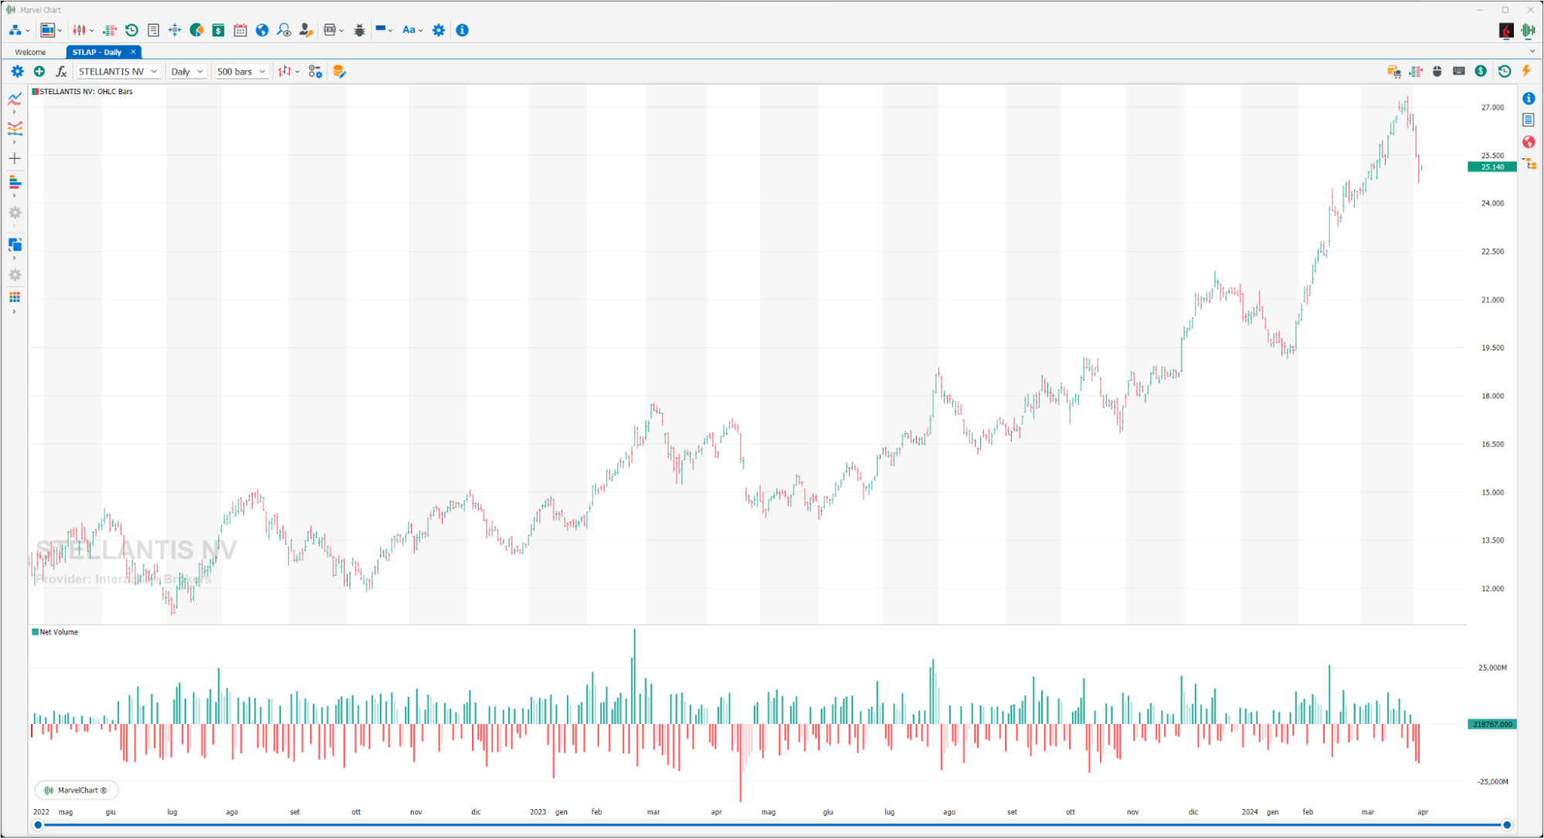The image size is (1544, 839).
Task: Click the orange tree hierarchy icon on right sidebar
Action: pyautogui.click(x=1529, y=164)
